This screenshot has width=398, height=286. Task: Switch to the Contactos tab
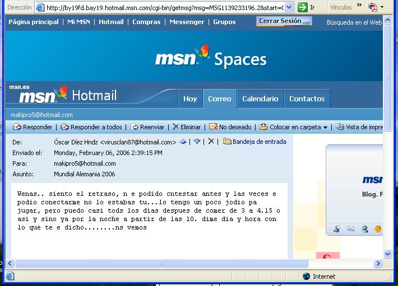click(x=307, y=99)
